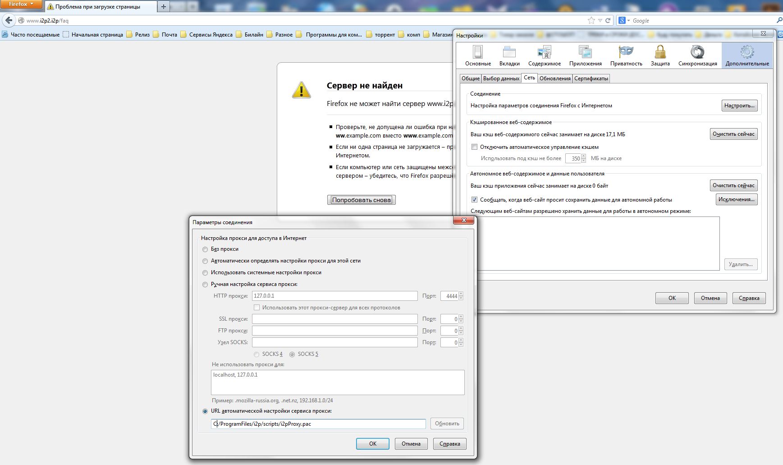Click the browser back arrow button
This screenshot has height=465, width=783.
pos(9,20)
